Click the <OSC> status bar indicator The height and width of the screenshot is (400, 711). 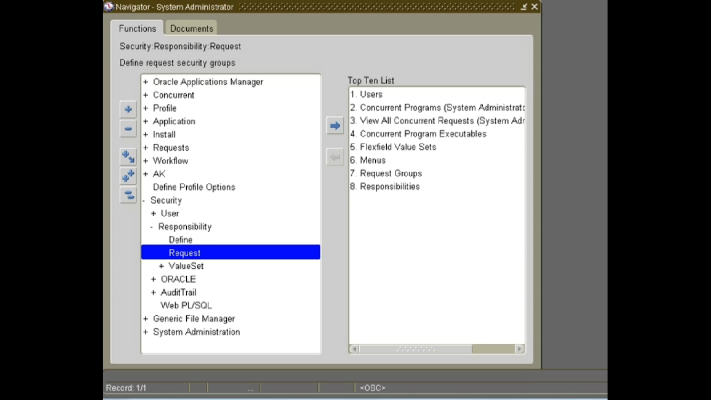pos(372,388)
